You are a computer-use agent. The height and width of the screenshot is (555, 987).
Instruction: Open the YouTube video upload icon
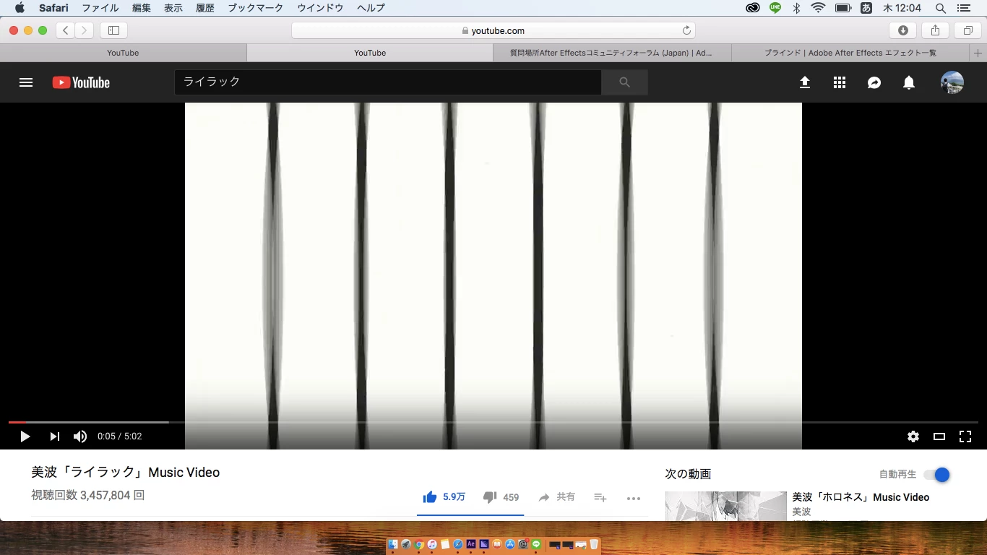pos(804,82)
